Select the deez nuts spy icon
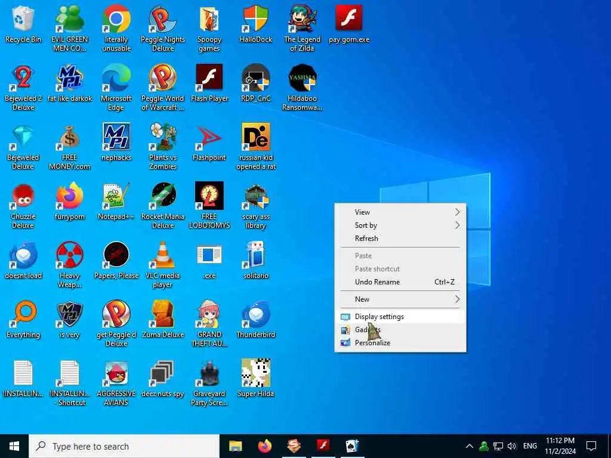 click(x=162, y=380)
